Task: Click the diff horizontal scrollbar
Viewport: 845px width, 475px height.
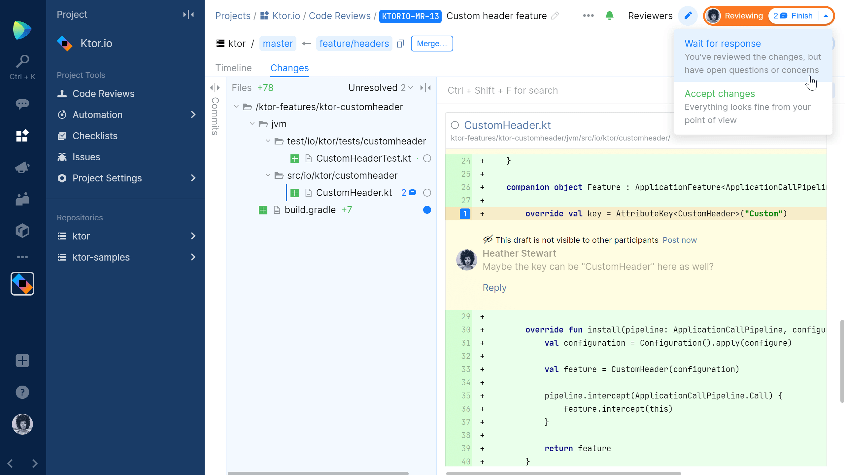Action: tap(563, 473)
